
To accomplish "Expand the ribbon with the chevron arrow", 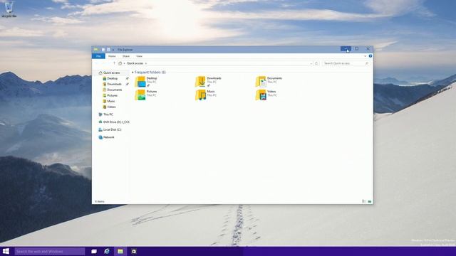I will tap(366, 56).
